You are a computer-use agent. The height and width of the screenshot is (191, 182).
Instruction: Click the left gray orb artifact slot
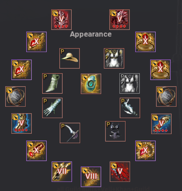tap(16, 96)
